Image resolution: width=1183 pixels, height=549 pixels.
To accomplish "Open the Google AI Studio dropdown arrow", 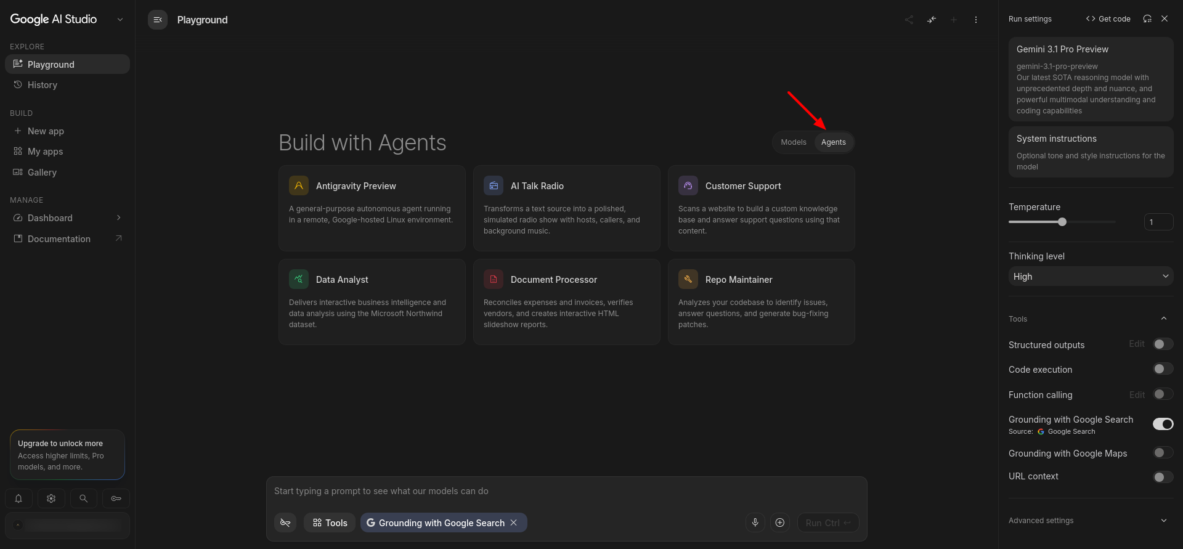I will 120,20.
